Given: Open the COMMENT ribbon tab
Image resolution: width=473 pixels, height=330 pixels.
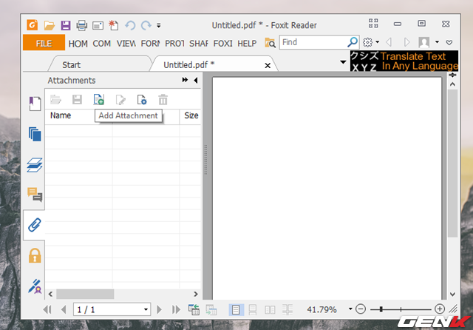Looking at the screenshot, I should (102, 44).
